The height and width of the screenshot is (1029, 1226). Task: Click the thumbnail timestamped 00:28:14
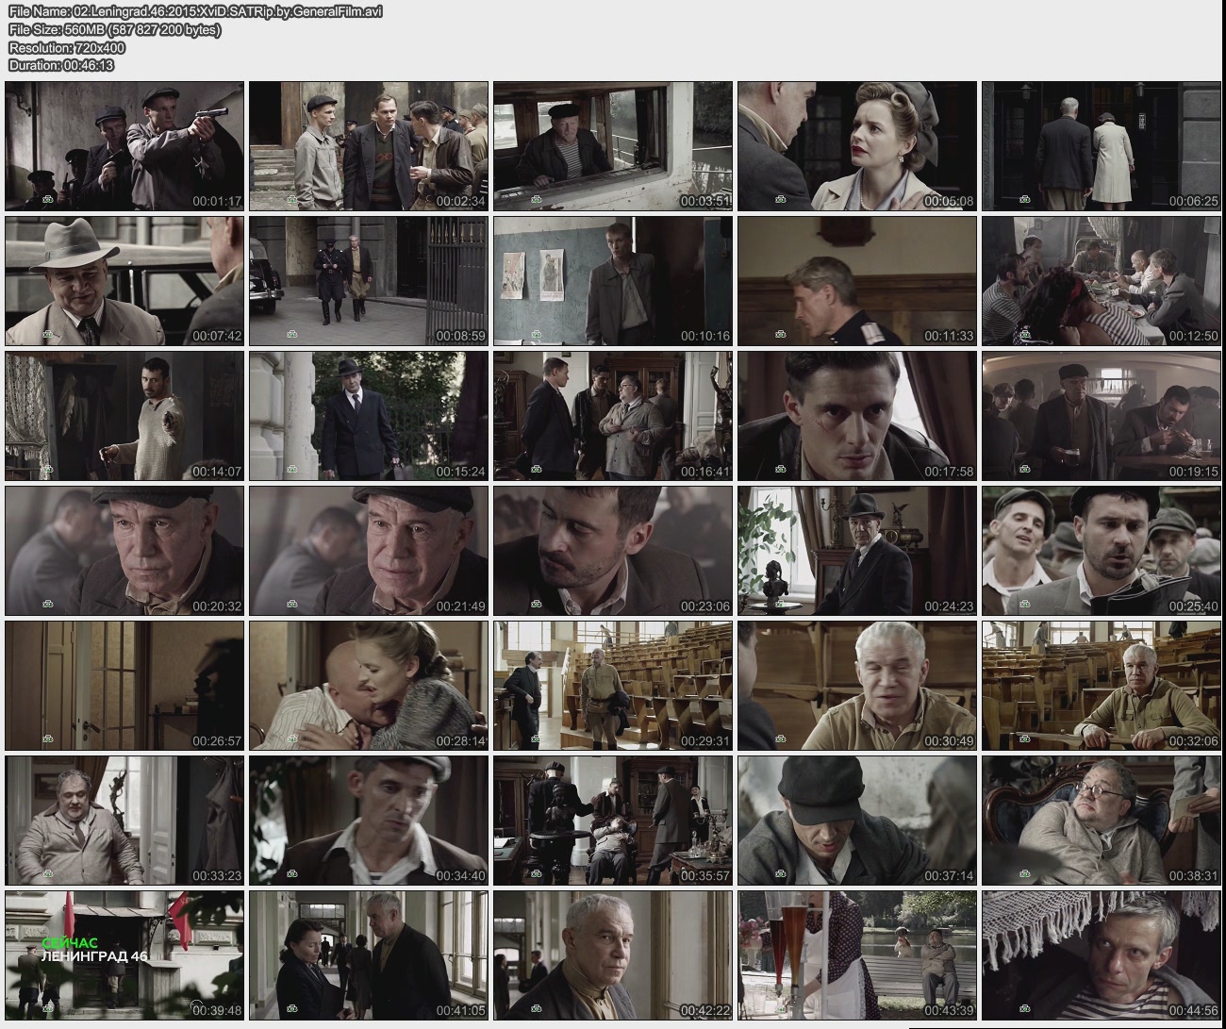tap(369, 686)
